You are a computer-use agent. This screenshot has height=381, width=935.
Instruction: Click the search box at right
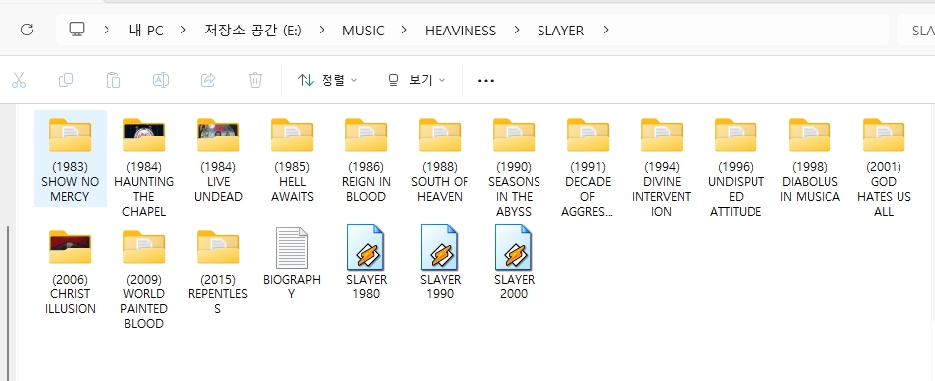click(915, 30)
